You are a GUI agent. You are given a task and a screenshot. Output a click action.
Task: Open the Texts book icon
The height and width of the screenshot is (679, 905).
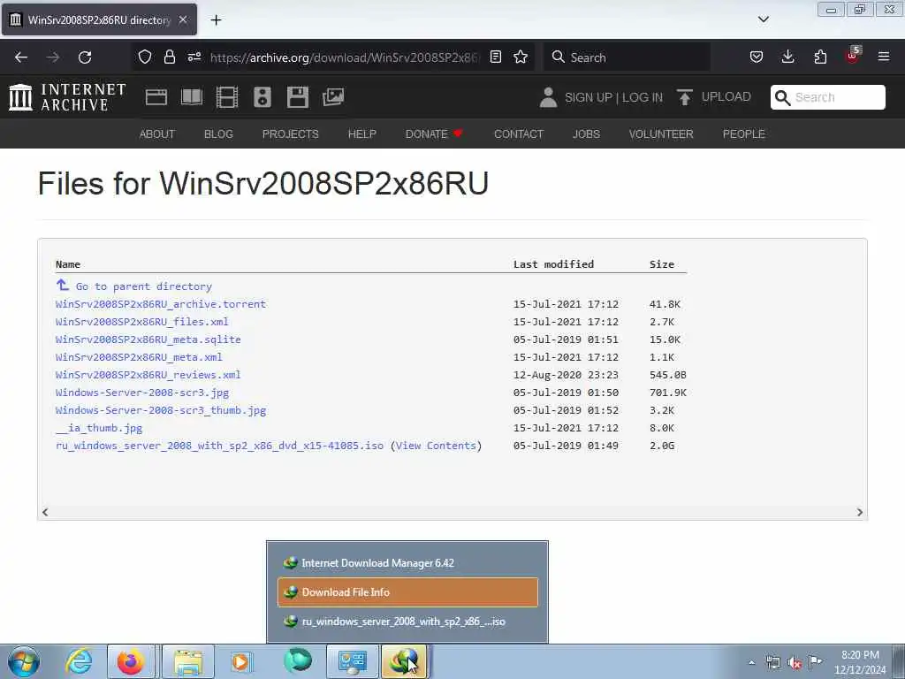point(192,97)
